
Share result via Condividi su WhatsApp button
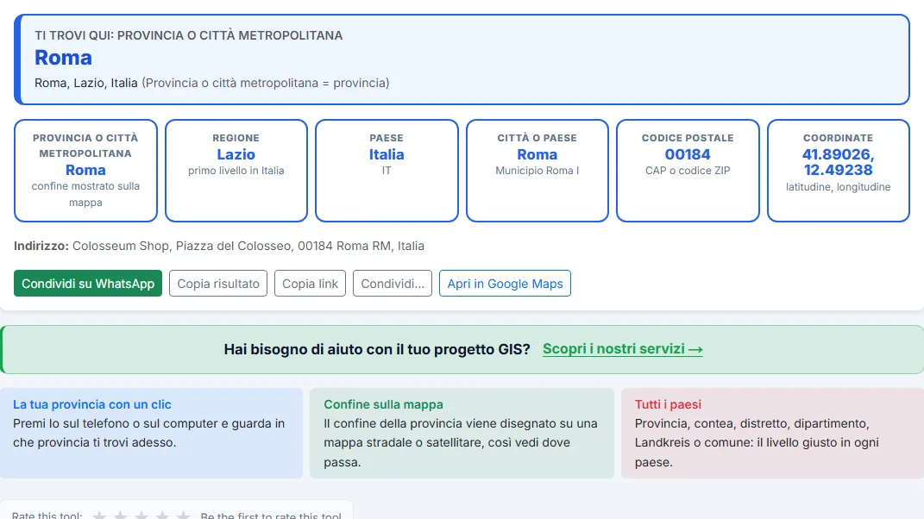[x=88, y=284]
